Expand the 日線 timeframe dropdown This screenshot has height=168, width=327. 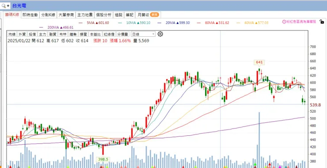click(143, 34)
